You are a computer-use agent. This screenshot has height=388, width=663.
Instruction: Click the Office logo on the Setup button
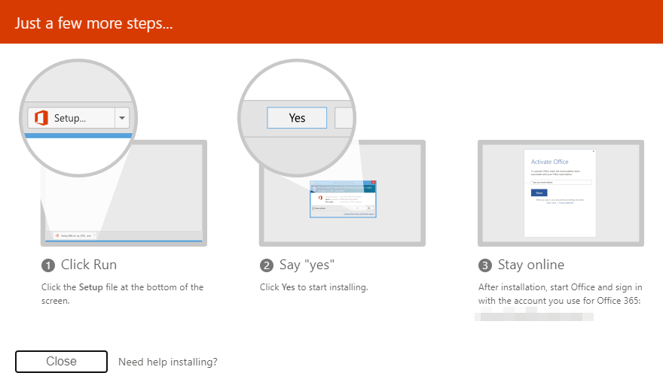(41, 118)
